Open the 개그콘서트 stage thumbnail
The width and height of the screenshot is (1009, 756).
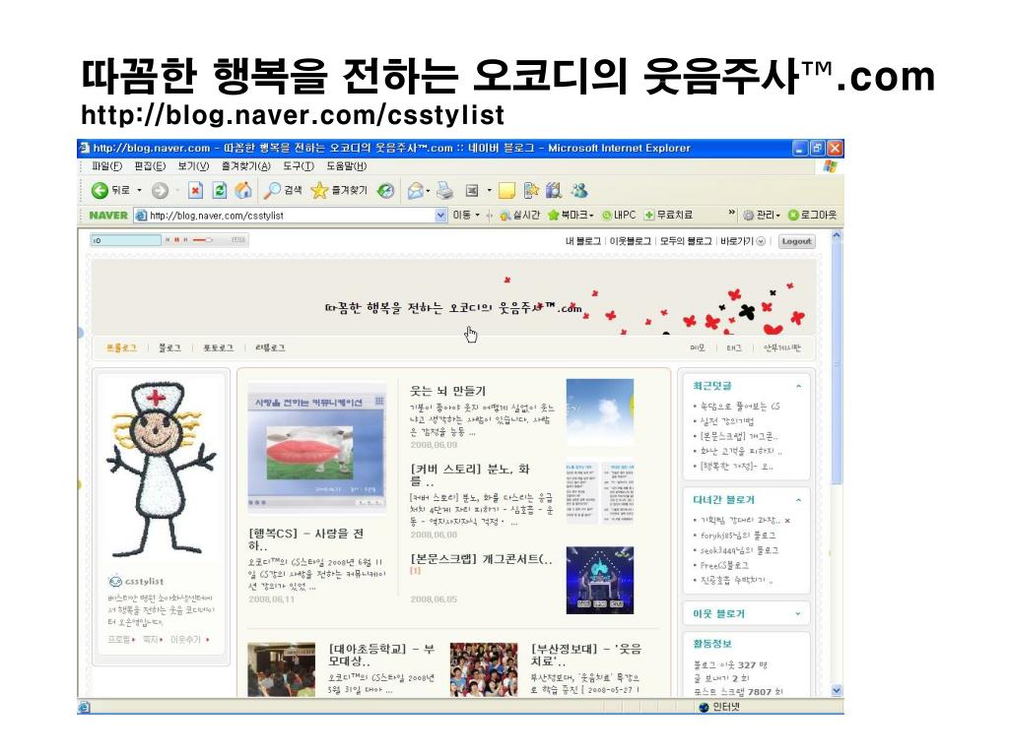(600, 580)
